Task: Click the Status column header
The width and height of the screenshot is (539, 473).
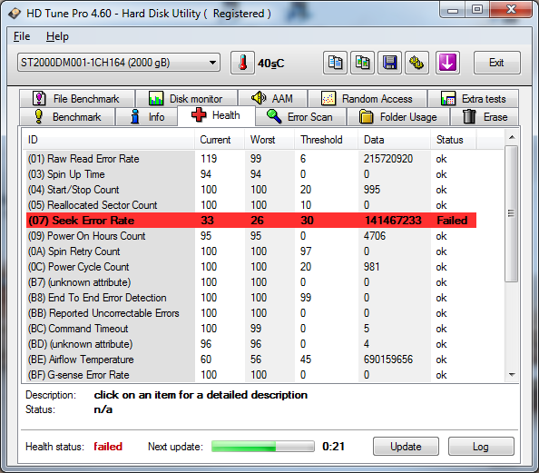Action: click(x=454, y=140)
